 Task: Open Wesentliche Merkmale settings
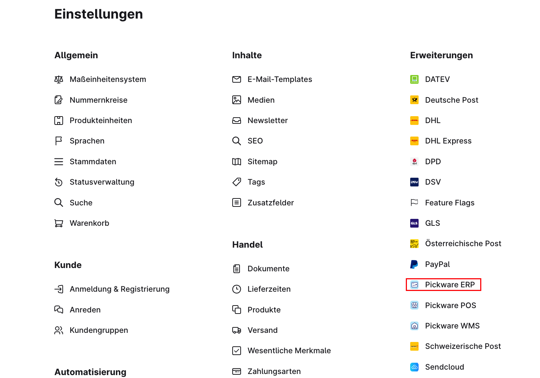point(289,351)
